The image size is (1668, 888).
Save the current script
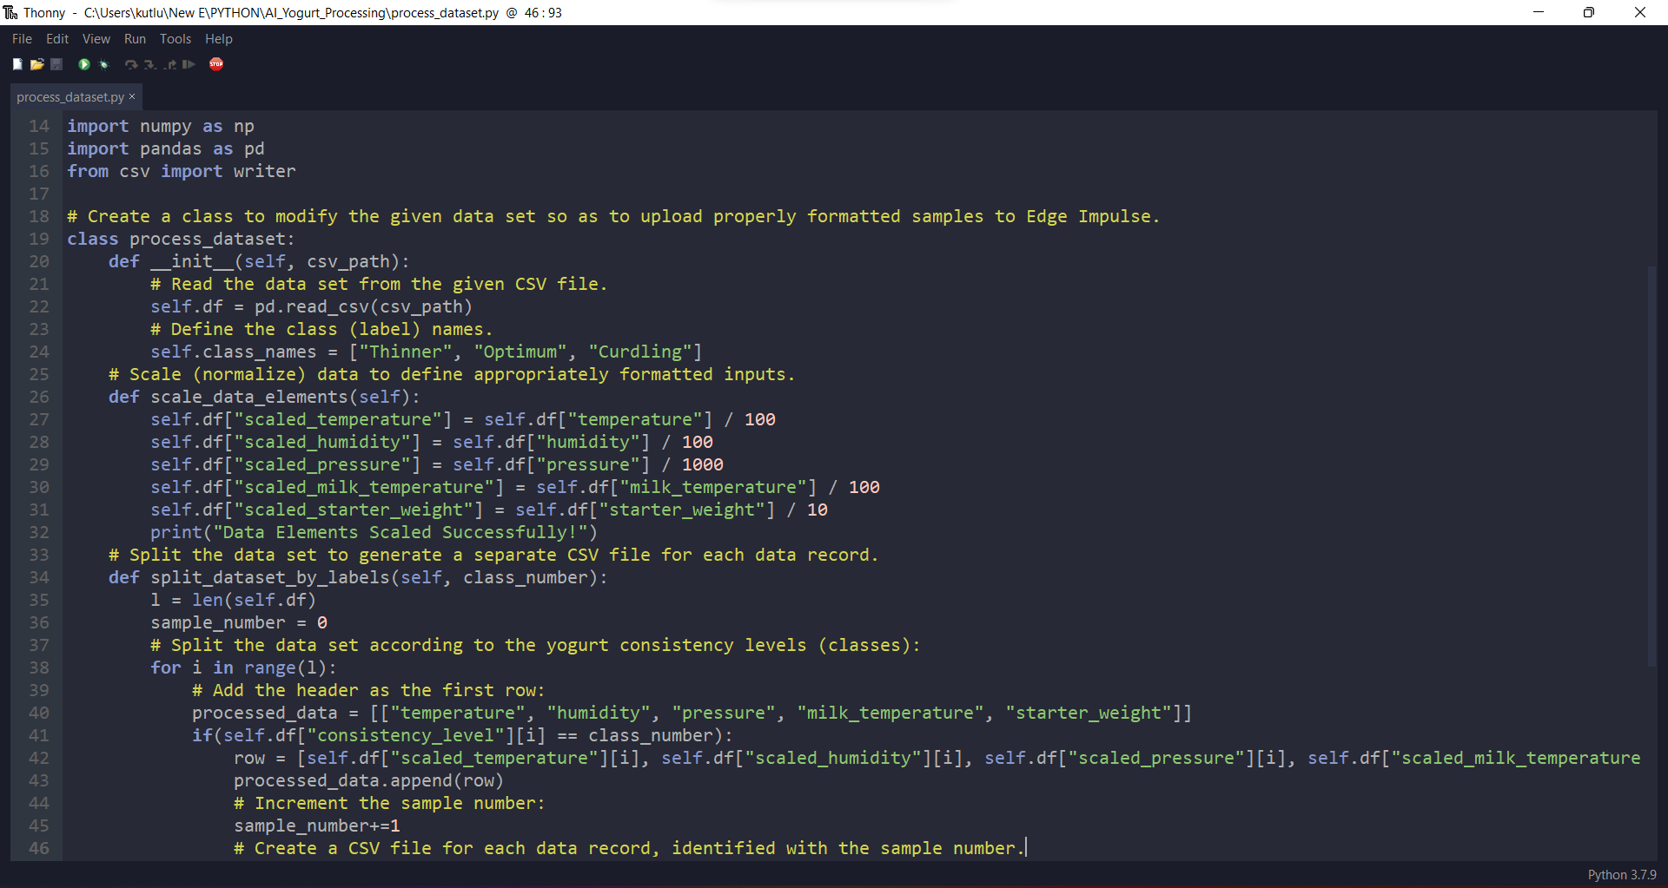56,64
